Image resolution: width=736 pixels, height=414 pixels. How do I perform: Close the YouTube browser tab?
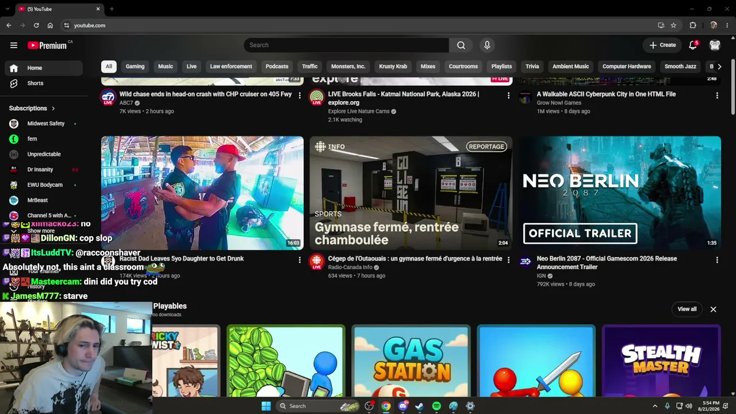pyautogui.click(x=98, y=9)
